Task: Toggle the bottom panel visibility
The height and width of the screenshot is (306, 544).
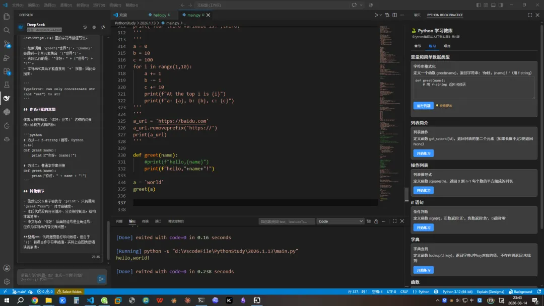Action: tap(493, 5)
